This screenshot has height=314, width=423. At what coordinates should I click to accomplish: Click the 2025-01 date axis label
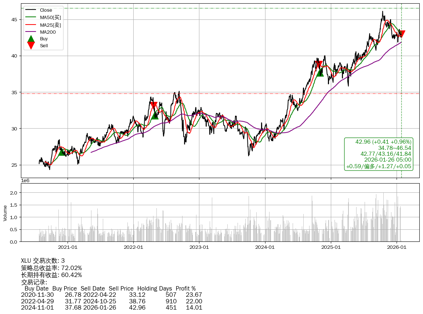coord(331,247)
